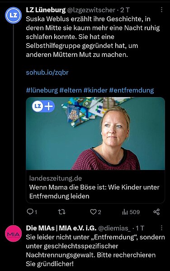The image size is (170, 271).
Task: Open the #entfremdung hashtag
Action: [x=132, y=90]
